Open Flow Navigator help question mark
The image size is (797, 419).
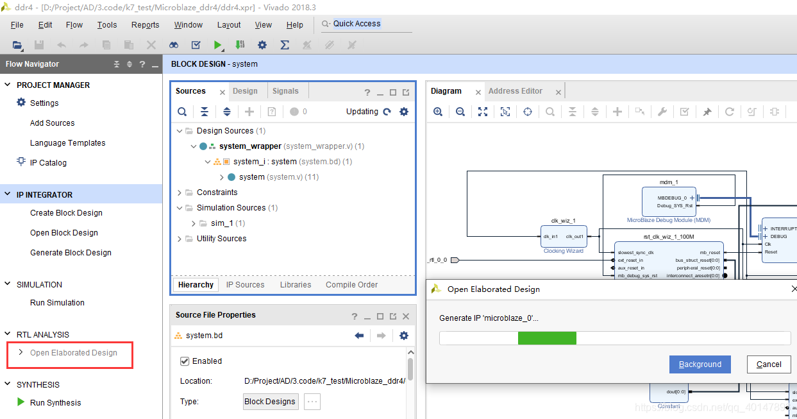[142, 64]
